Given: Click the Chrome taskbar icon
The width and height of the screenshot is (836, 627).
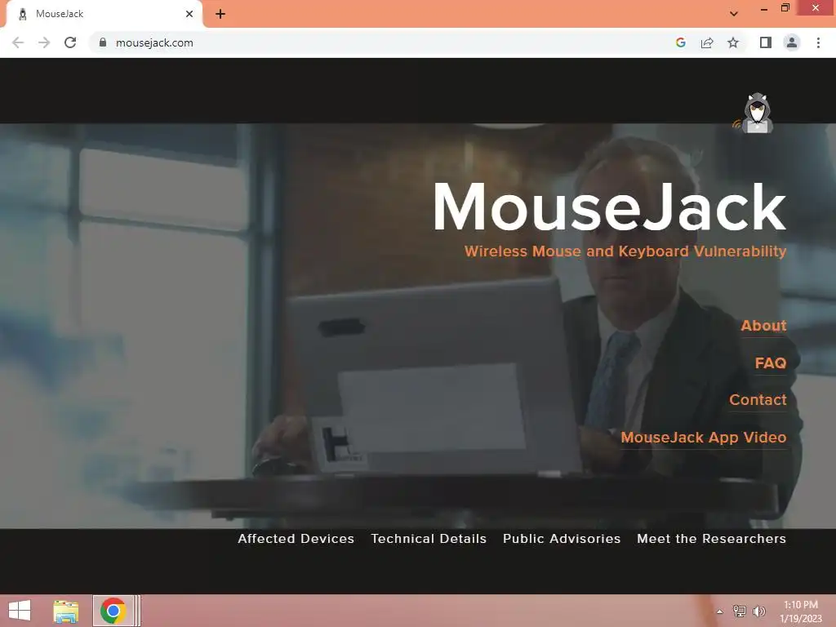Looking at the screenshot, I should pos(113,611).
